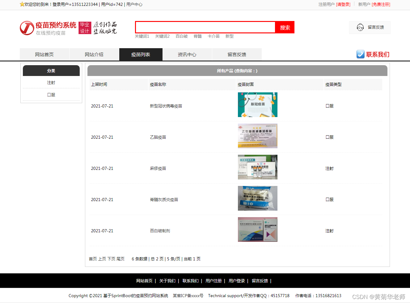The height and width of the screenshot is (303, 410).
Task: Open 网站首页 navigation tab
Action: click(44, 54)
